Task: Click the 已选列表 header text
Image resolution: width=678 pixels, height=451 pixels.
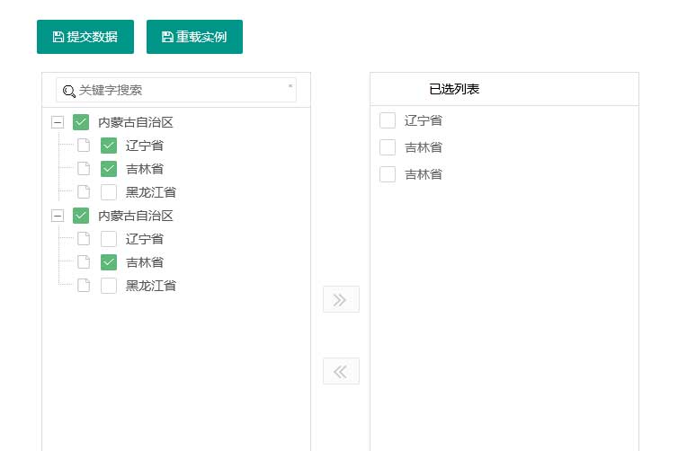Action: tap(454, 89)
